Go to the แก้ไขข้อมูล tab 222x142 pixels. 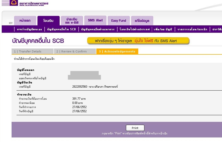[x=142, y=21]
